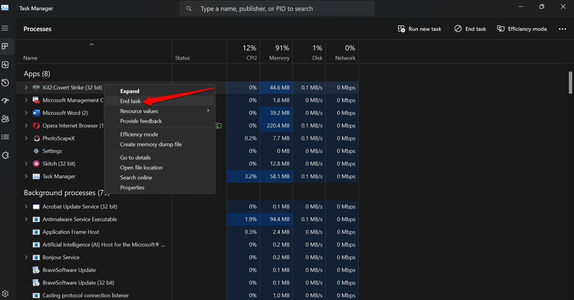This screenshot has width=574, height=300.
Task: Click the vertical scrollbar thumb
Action: pos(570,83)
